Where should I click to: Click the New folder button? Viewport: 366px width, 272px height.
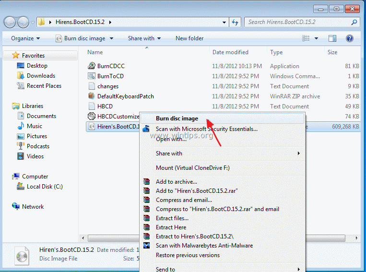pos(189,38)
